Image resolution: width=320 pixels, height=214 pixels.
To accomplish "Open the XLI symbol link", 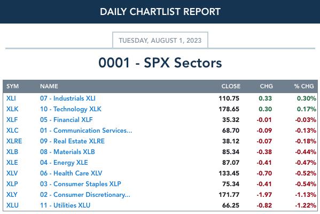I will (11, 98).
